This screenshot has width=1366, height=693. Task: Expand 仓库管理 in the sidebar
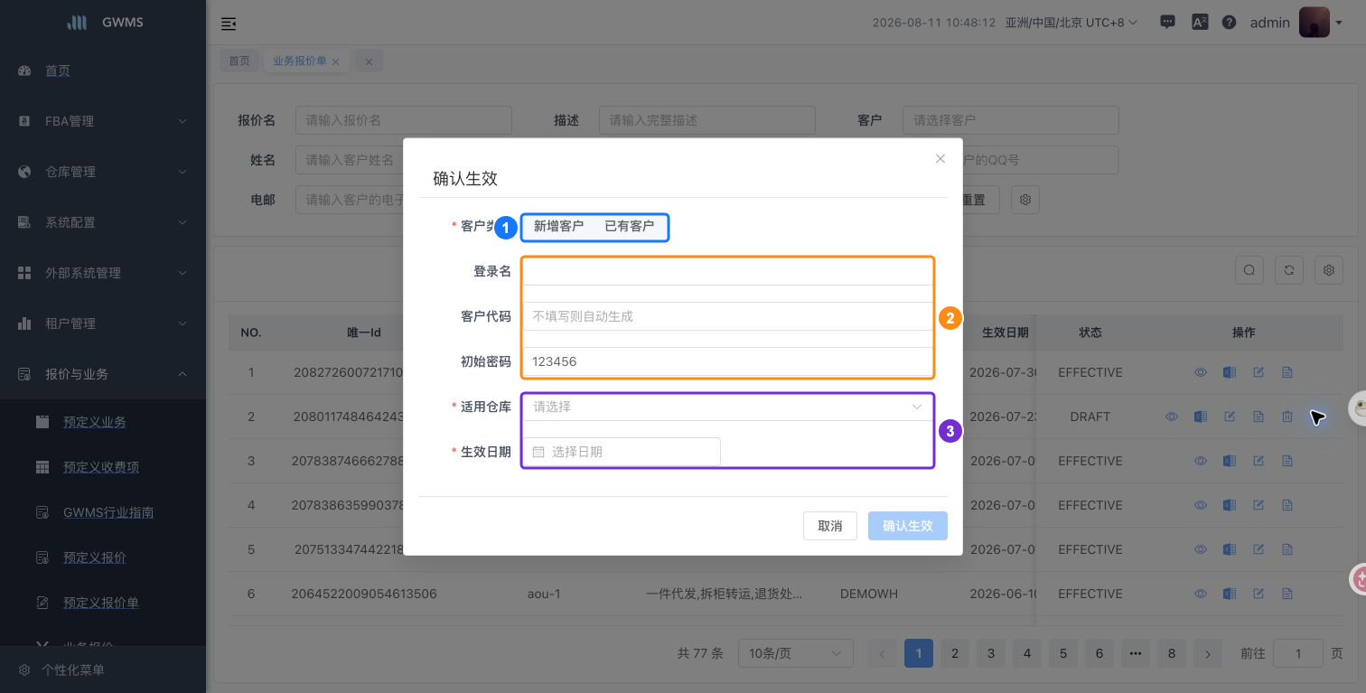pyautogui.click(x=103, y=172)
